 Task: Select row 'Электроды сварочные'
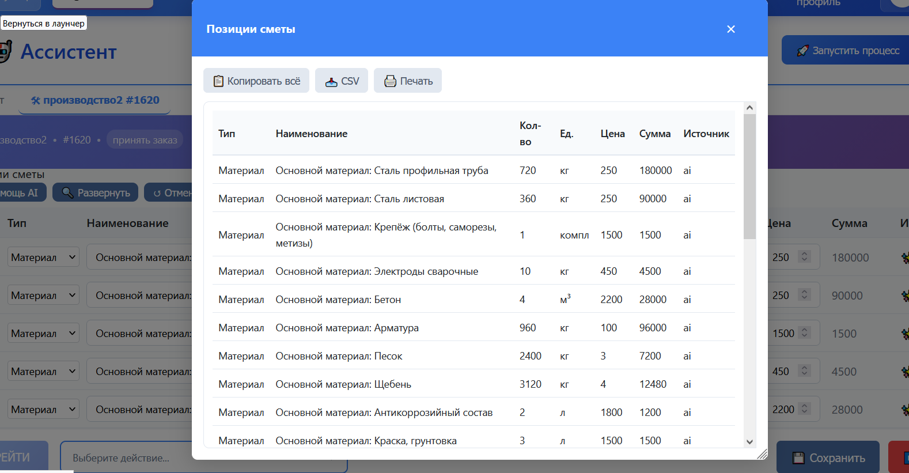point(474,271)
